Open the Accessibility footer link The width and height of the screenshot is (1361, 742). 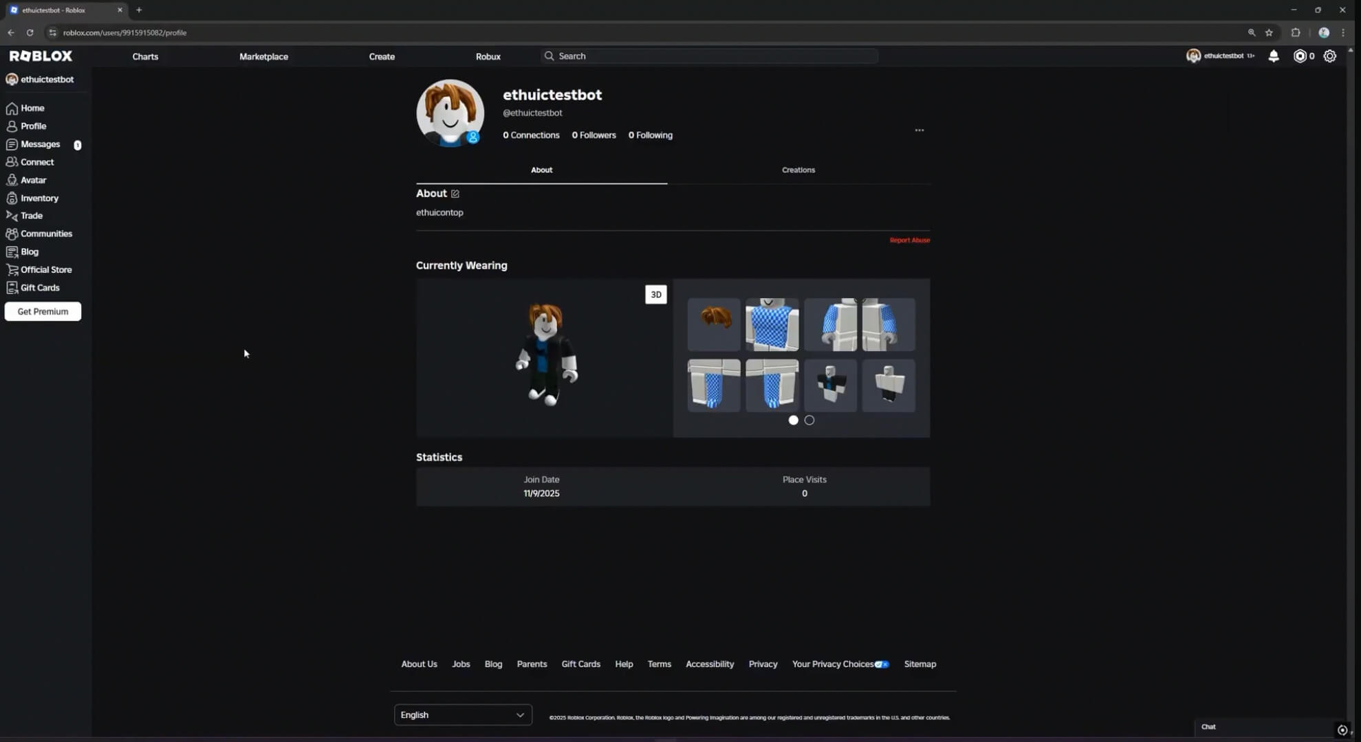[710, 664]
